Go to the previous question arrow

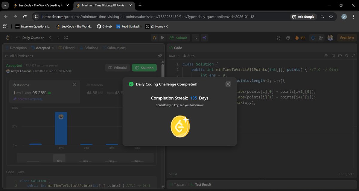(50, 38)
